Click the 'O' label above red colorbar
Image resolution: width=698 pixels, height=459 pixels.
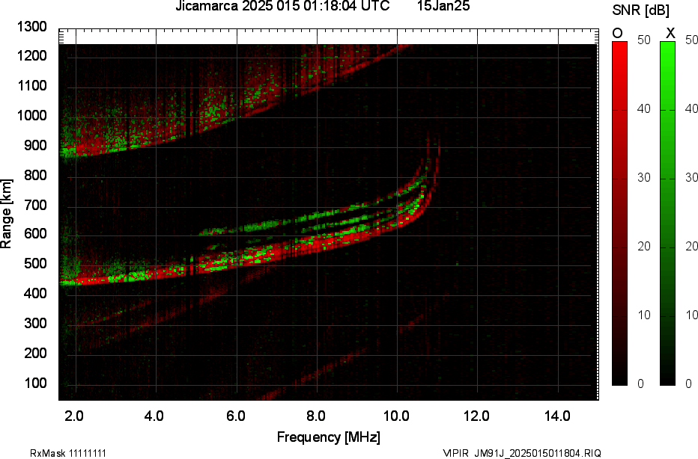(618, 34)
